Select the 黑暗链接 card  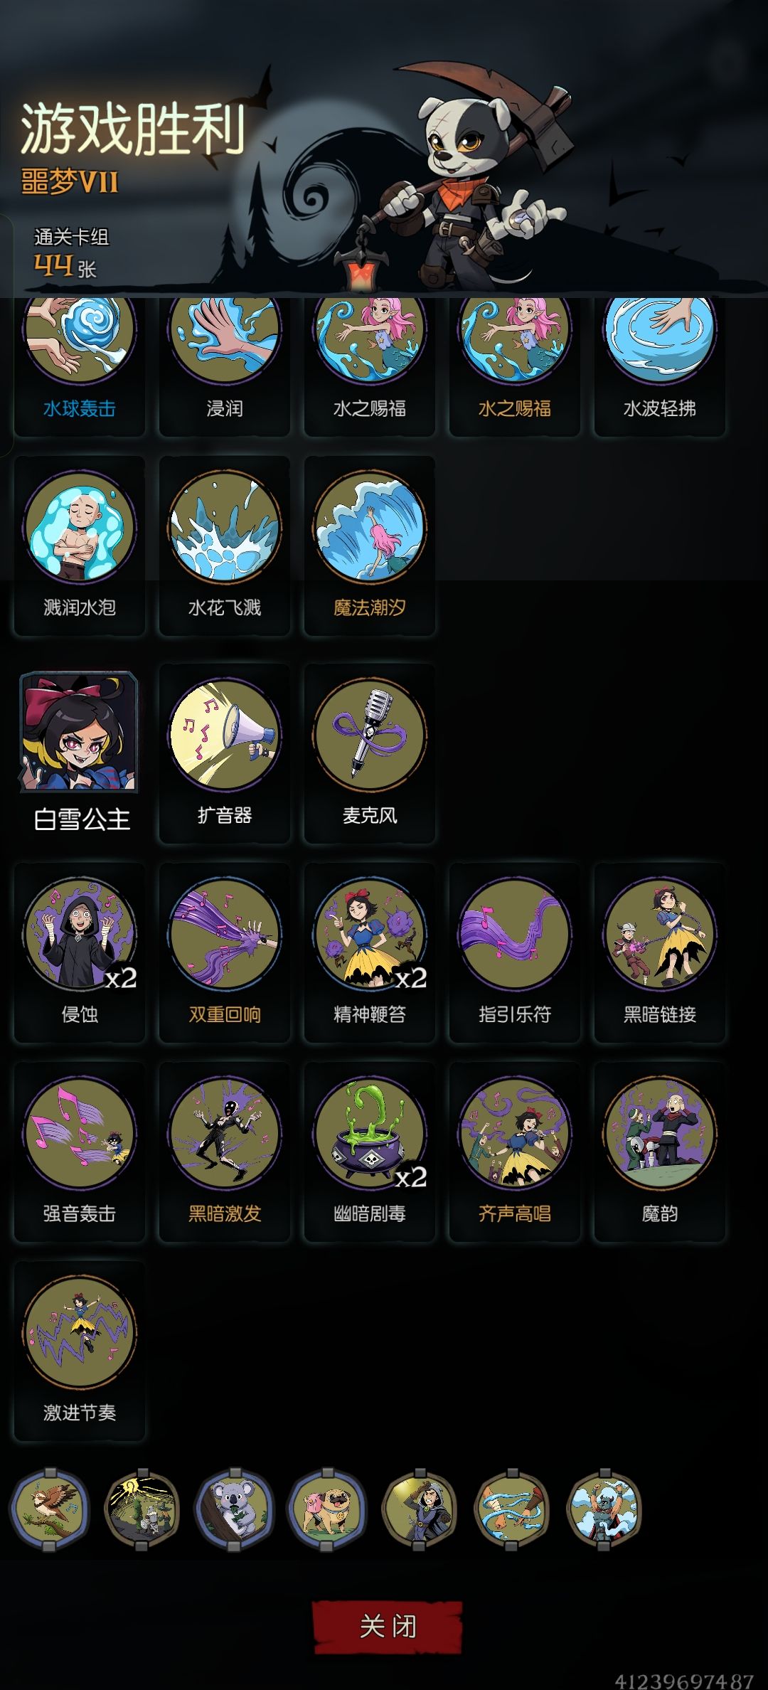(x=659, y=952)
